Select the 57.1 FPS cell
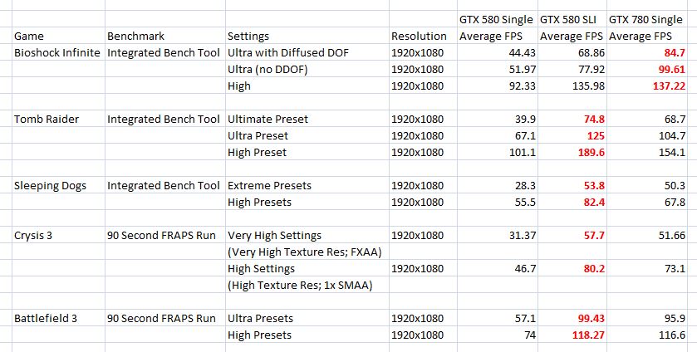 click(x=498, y=318)
